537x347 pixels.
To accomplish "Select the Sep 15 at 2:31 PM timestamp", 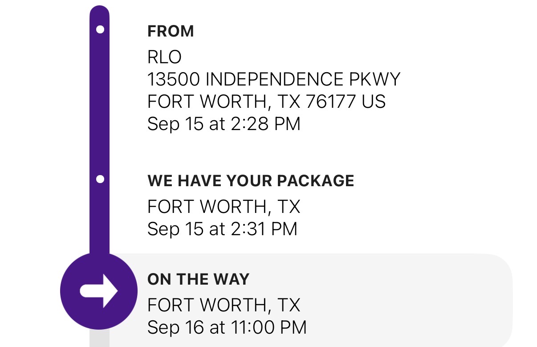I will point(222,229).
